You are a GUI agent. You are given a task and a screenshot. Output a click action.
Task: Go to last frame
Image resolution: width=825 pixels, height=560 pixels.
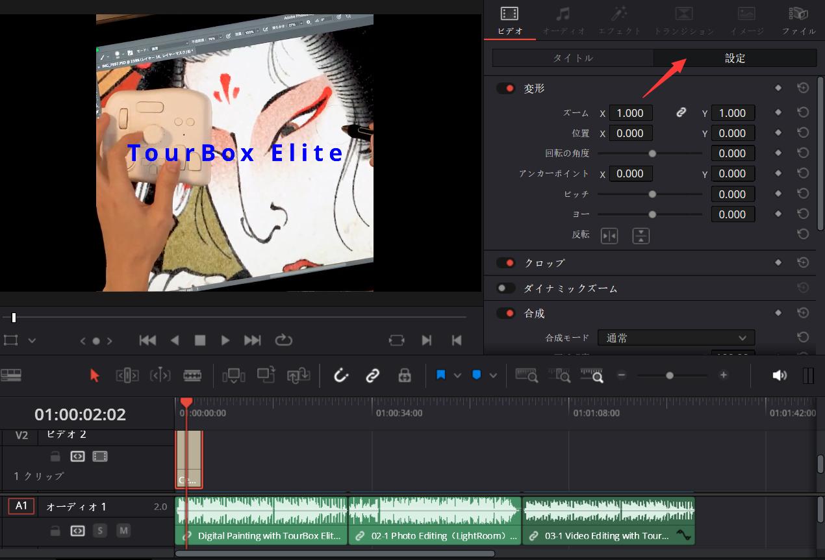253,340
